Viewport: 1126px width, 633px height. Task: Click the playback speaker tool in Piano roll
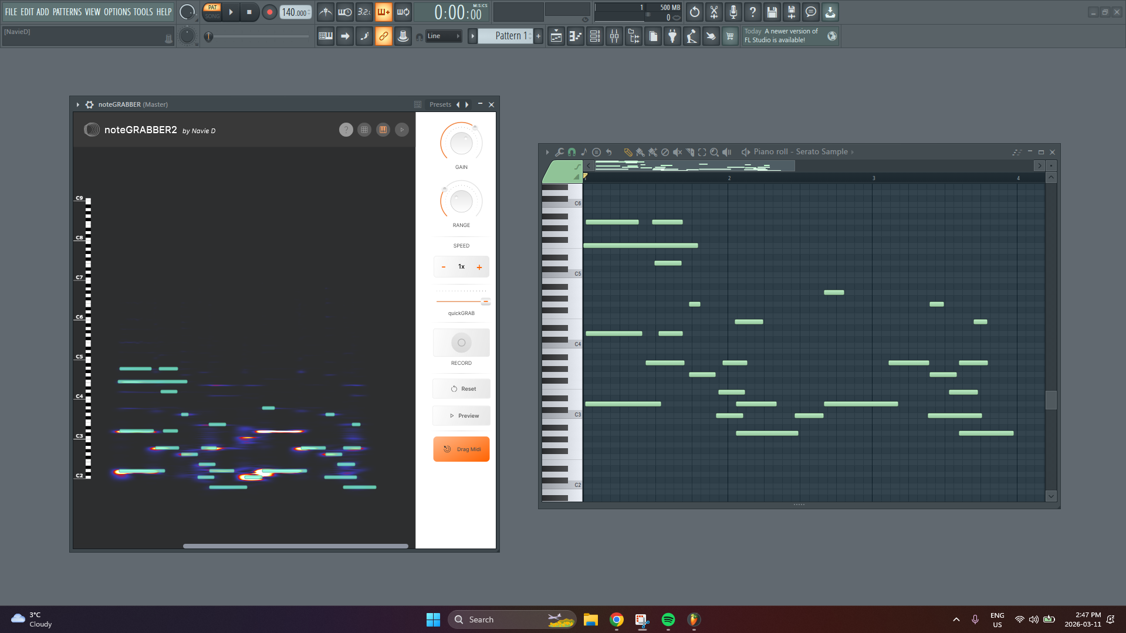726,152
